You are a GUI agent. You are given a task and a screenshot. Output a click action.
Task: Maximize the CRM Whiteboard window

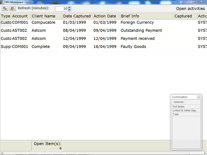[x=194, y=2]
